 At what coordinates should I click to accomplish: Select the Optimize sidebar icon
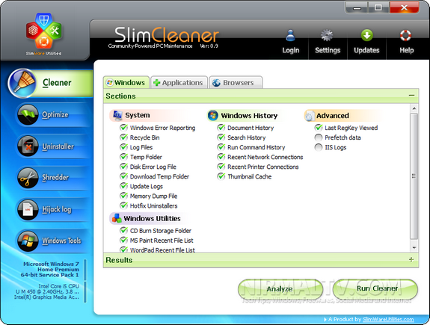[x=28, y=115]
